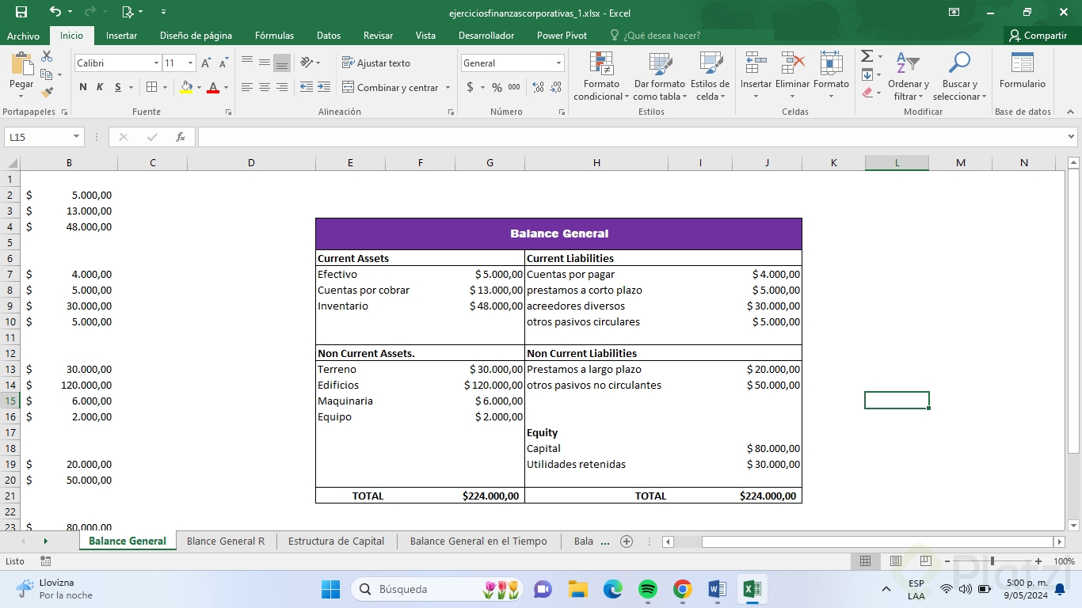Toggle Ajustar texto wrap text
Image resolution: width=1082 pixels, height=608 pixels.
pos(376,63)
